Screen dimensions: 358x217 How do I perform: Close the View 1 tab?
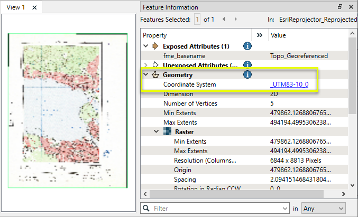pyautogui.click(x=34, y=8)
